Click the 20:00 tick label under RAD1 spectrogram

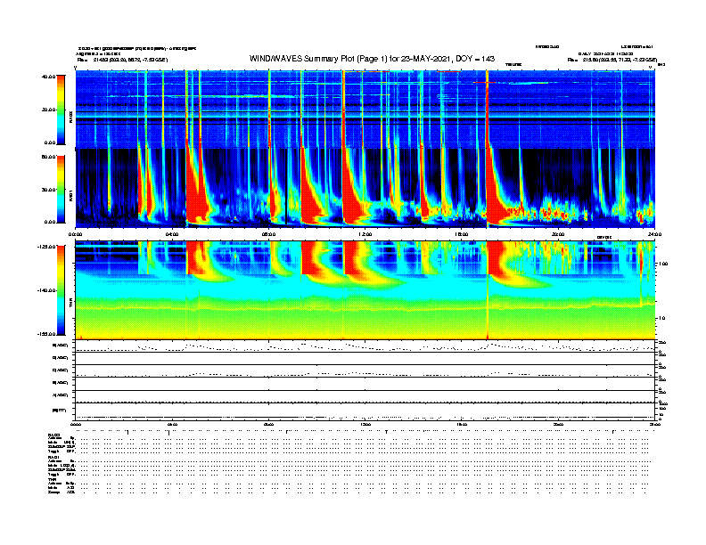558,234
